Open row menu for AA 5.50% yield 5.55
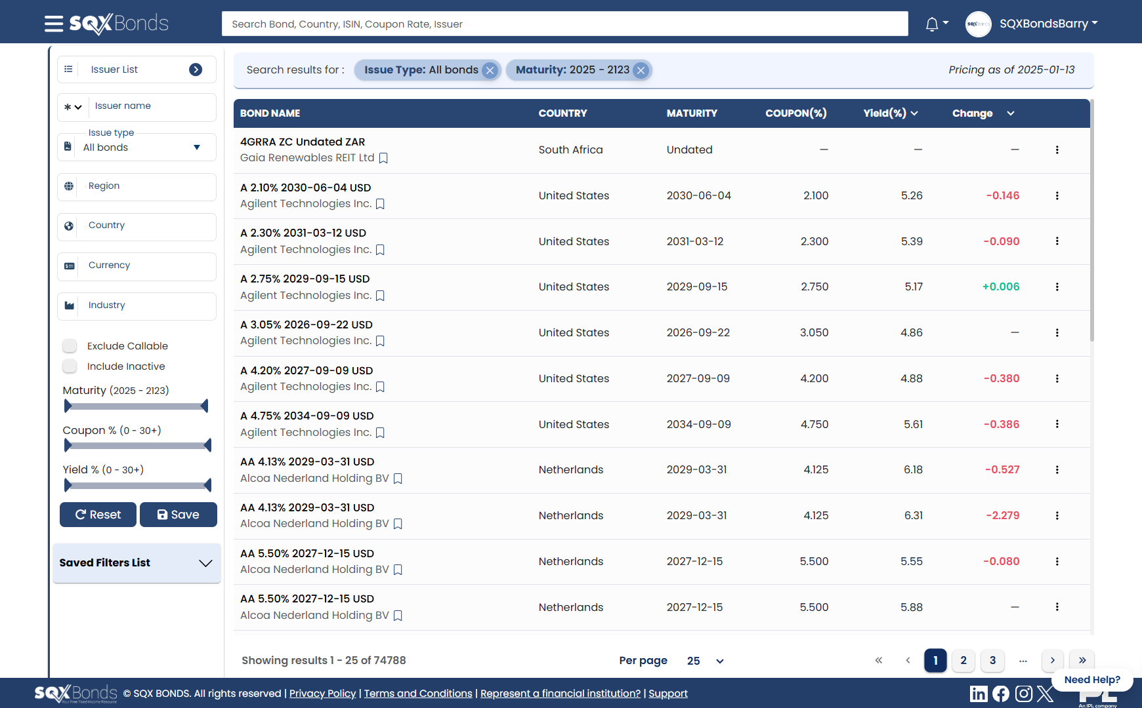The height and width of the screenshot is (708, 1142). tap(1057, 561)
